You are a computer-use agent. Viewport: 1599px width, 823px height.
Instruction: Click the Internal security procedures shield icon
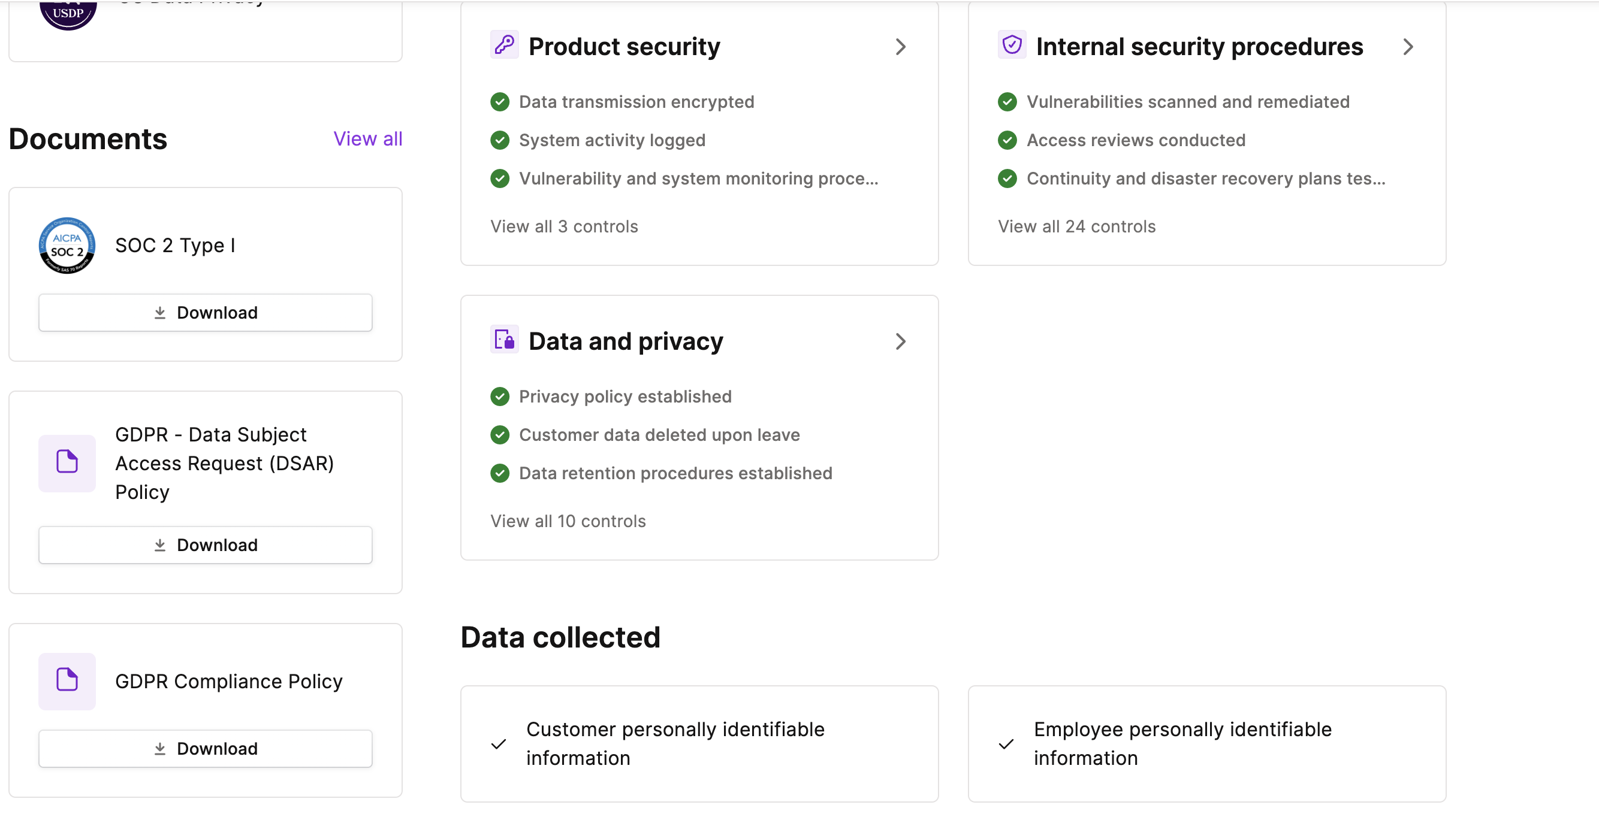coord(1012,46)
